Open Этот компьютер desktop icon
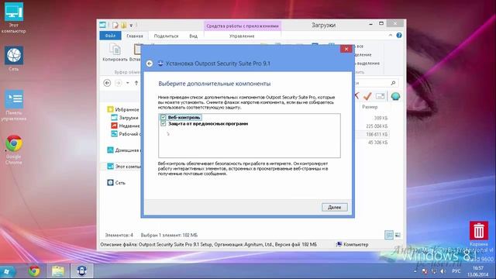Screen dimensions: 496x279 [14, 18]
